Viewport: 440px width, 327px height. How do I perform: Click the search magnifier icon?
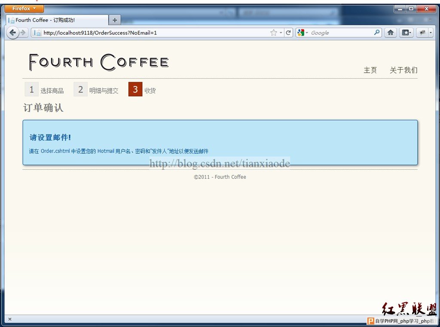[x=377, y=33]
